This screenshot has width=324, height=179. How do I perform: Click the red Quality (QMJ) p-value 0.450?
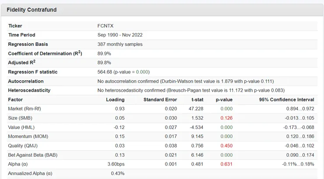(x=226, y=145)
